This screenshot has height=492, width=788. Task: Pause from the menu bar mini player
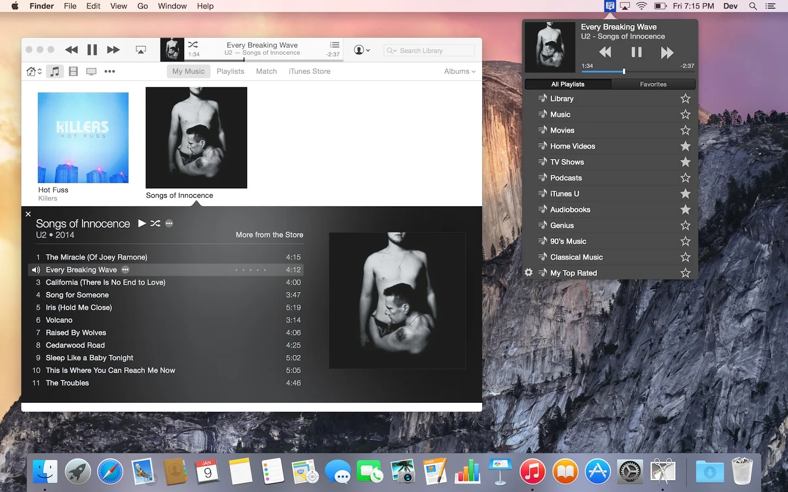636,52
